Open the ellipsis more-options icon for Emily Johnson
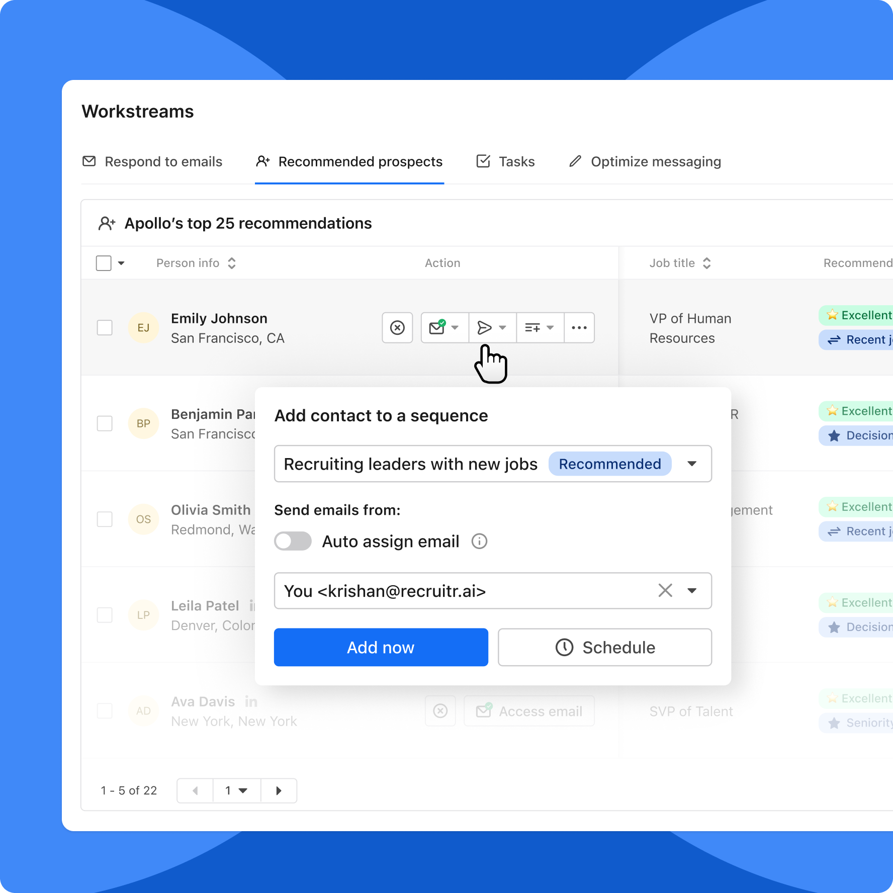Viewport: 893px width, 893px height. coord(579,327)
